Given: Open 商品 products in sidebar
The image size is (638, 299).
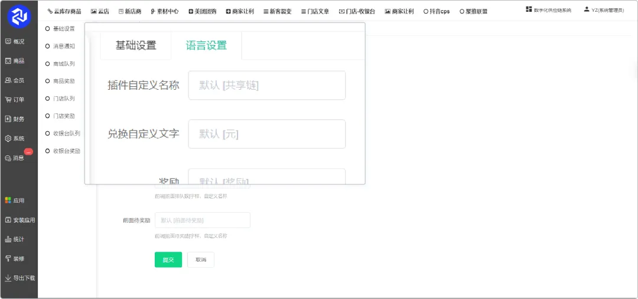Looking at the screenshot, I should coord(15,61).
